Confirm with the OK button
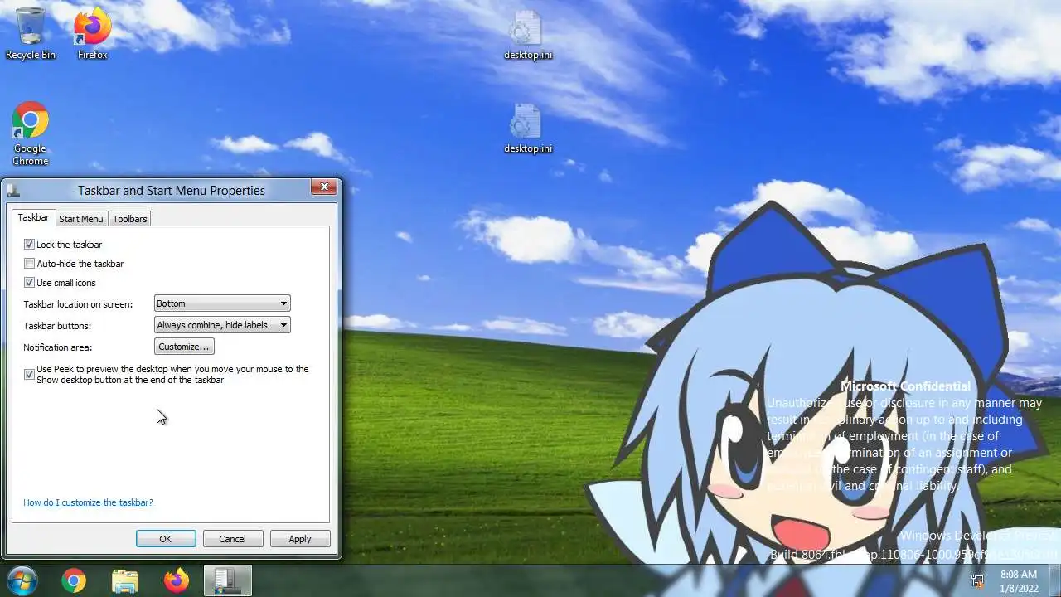Viewport: 1061px width, 597px height. point(166,539)
